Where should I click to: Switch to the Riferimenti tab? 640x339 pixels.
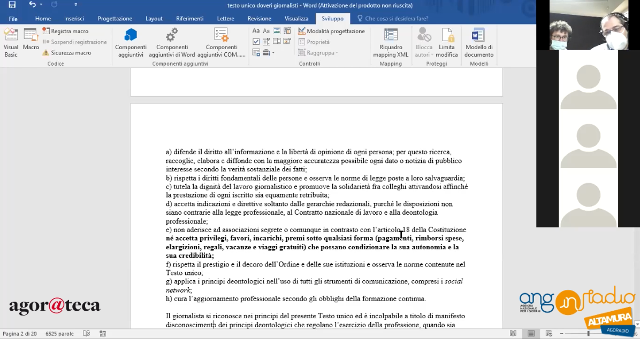coord(189,18)
